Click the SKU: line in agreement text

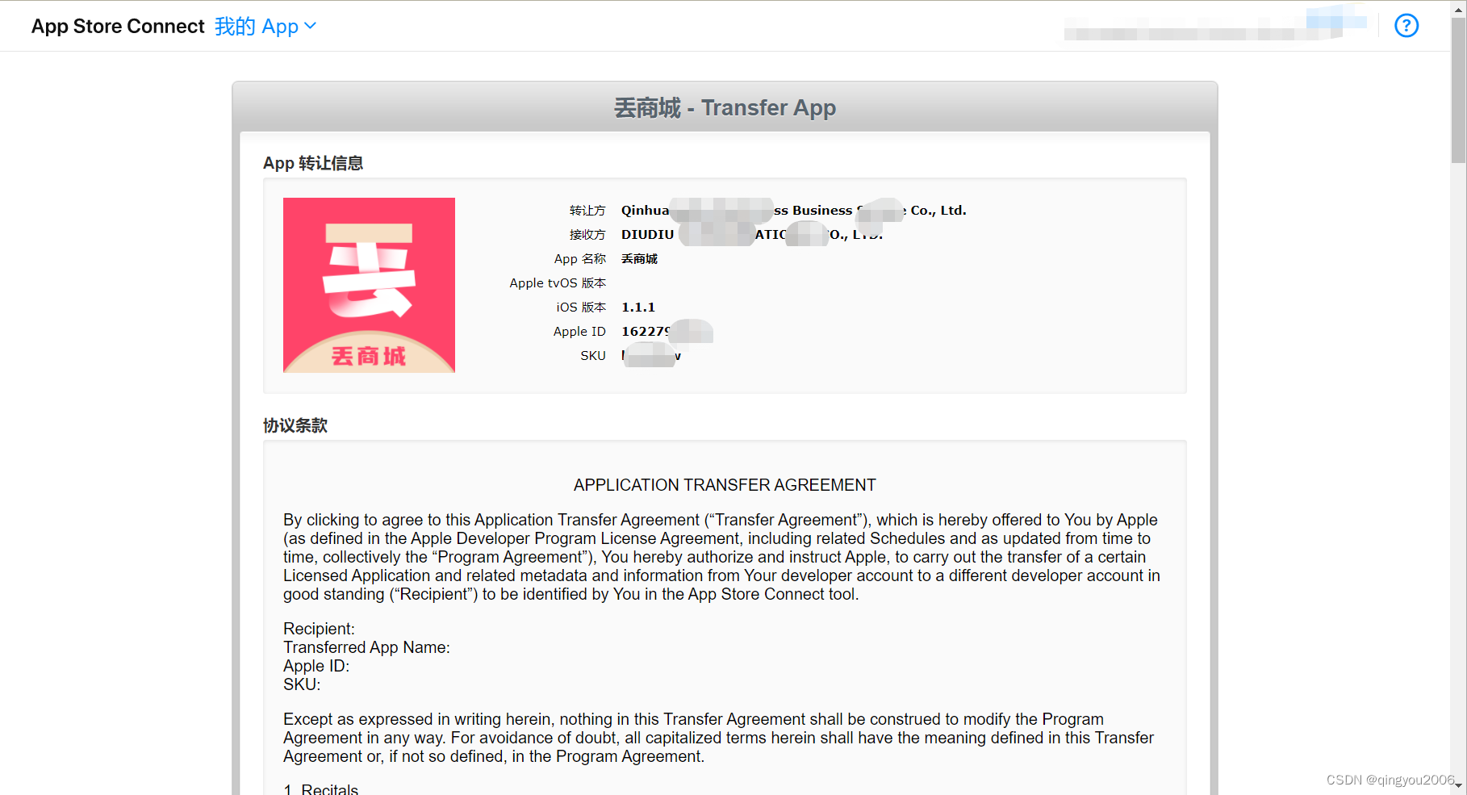302,684
